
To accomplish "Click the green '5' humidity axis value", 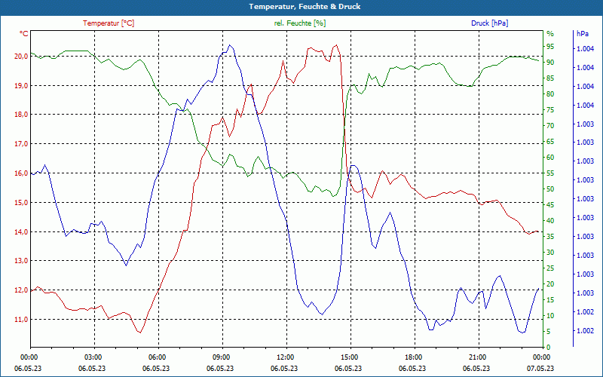I will 549,332.
